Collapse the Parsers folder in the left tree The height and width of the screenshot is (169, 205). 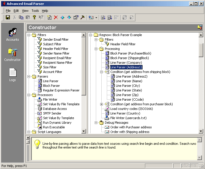point(29,76)
